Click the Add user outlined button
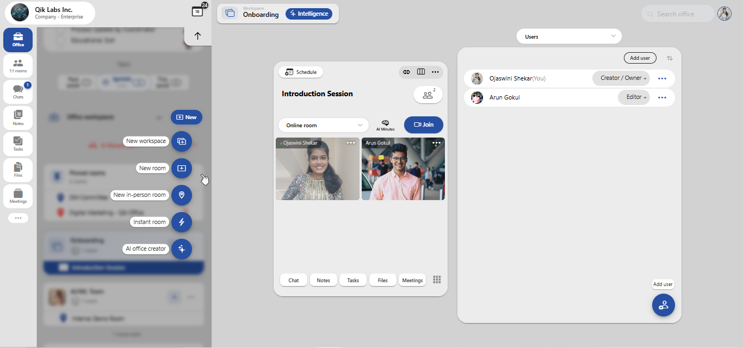Viewport: 743px width, 348px height. [640, 58]
